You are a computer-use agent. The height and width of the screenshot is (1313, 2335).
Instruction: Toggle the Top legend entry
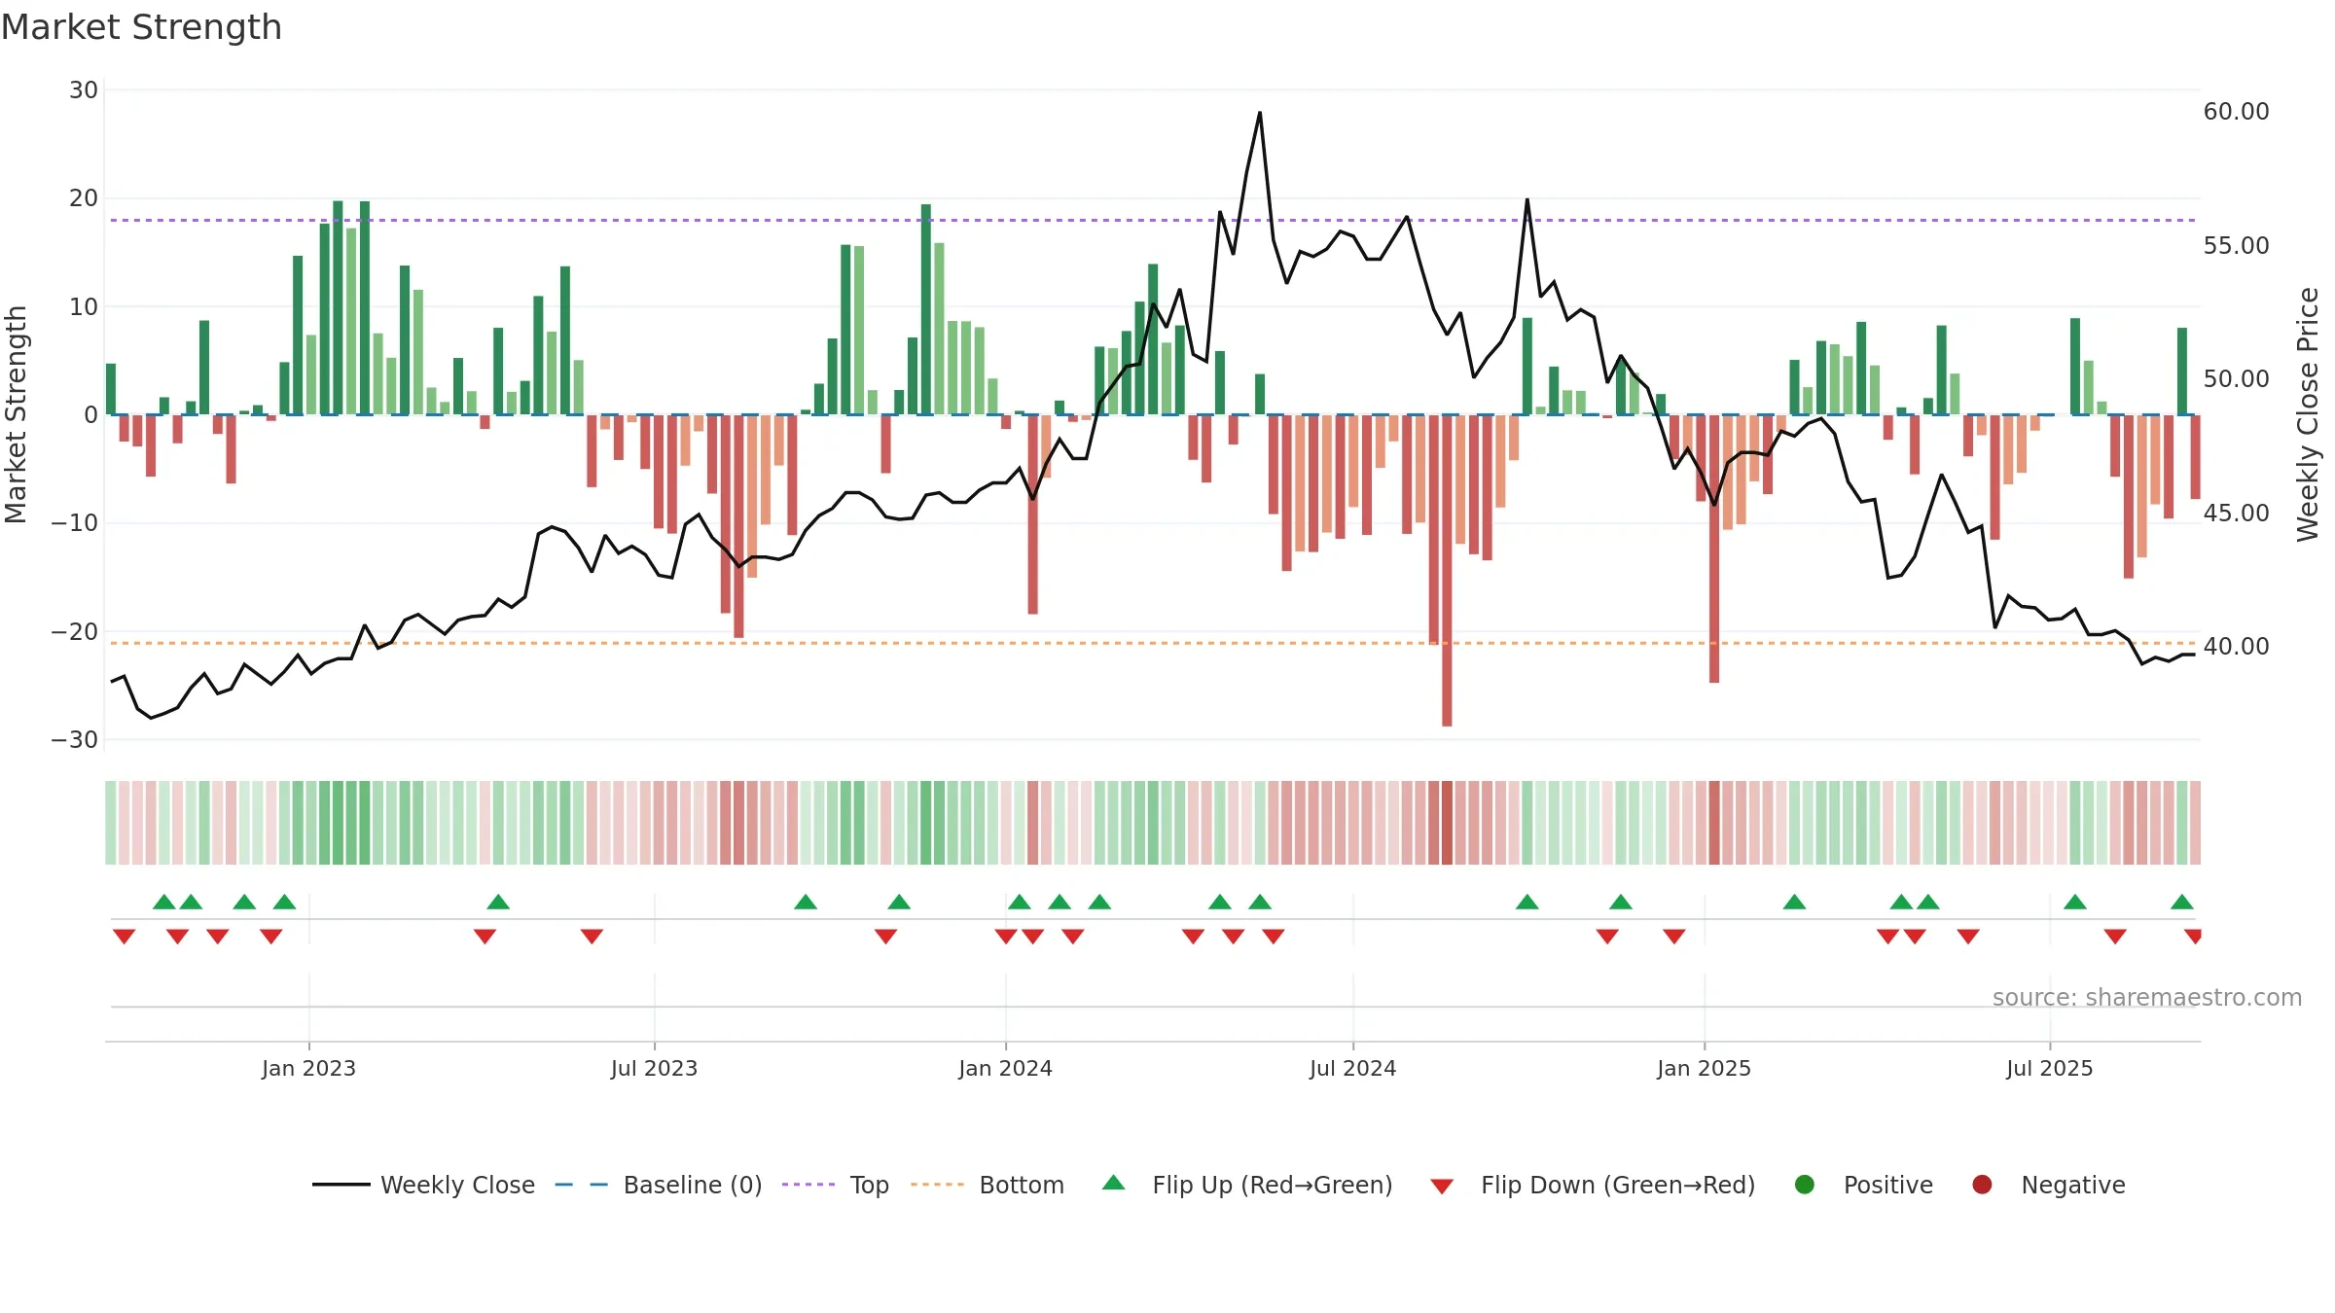[835, 1185]
